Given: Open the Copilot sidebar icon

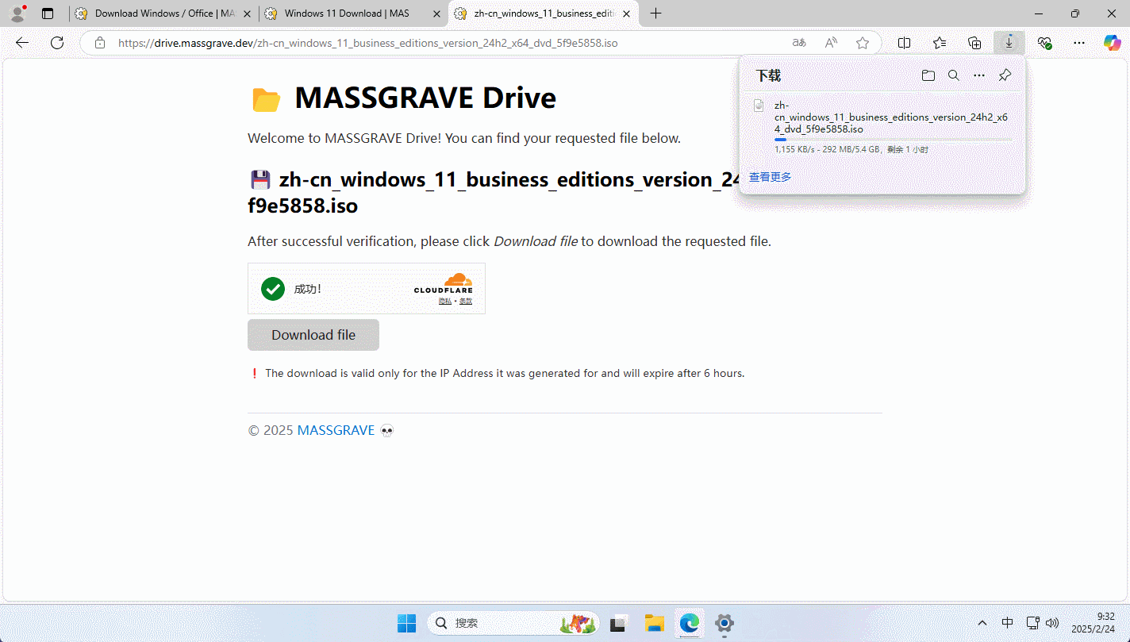Looking at the screenshot, I should tap(1113, 43).
